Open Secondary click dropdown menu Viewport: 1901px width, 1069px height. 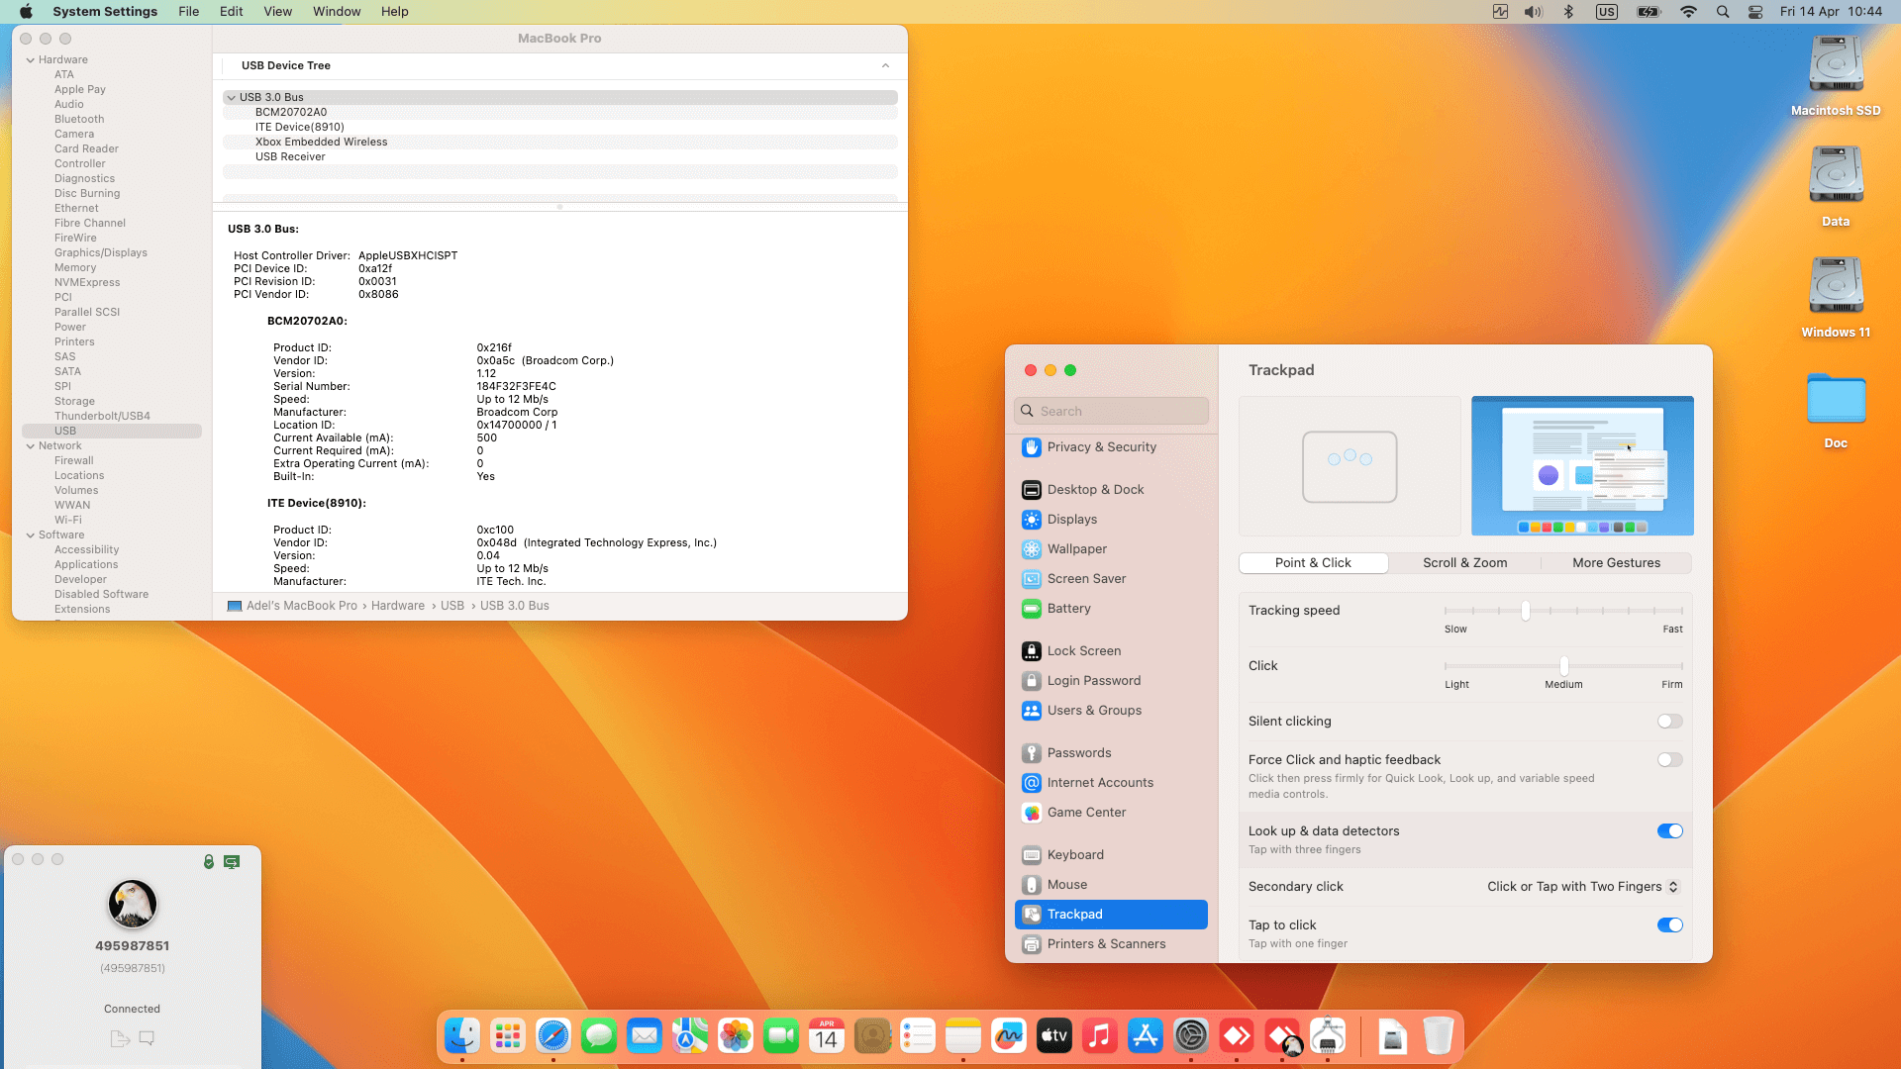click(x=1582, y=887)
